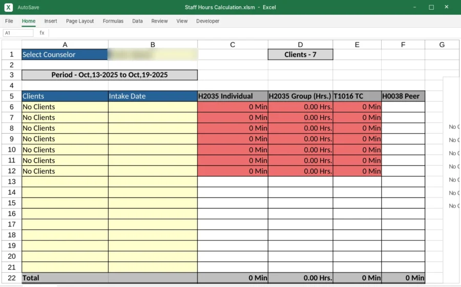Select row 22 header
This screenshot has height=287, width=461.
12,278
